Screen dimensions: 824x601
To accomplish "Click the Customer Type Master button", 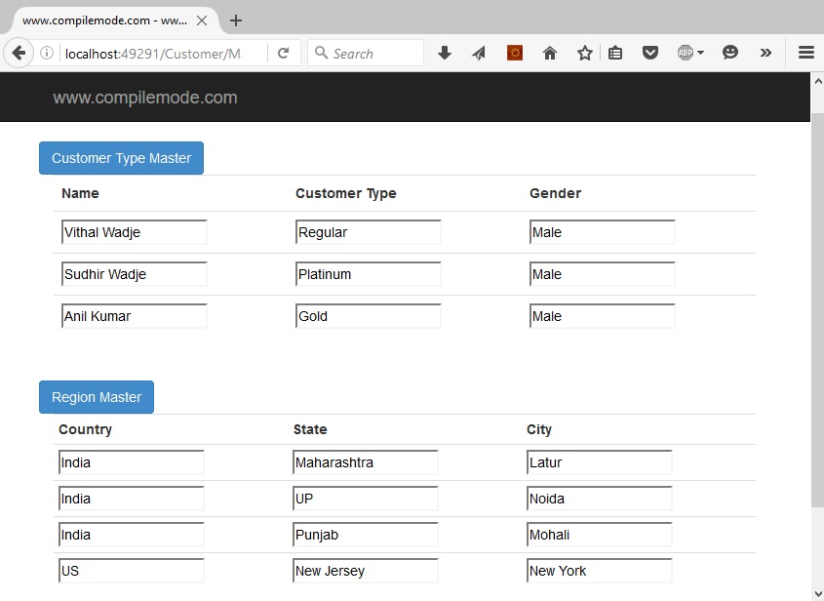I will pyautogui.click(x=121, y=158).
